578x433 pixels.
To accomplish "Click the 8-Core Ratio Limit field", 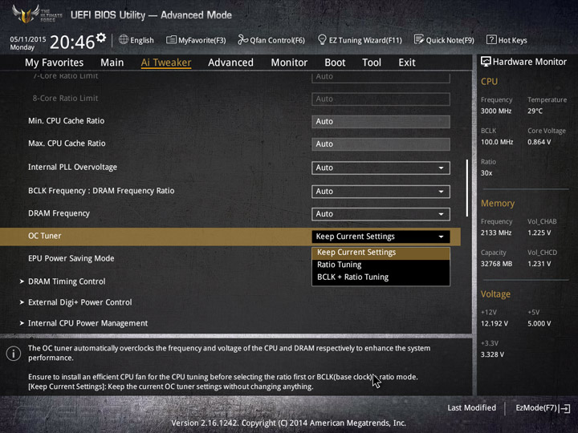I will (381, 99).
